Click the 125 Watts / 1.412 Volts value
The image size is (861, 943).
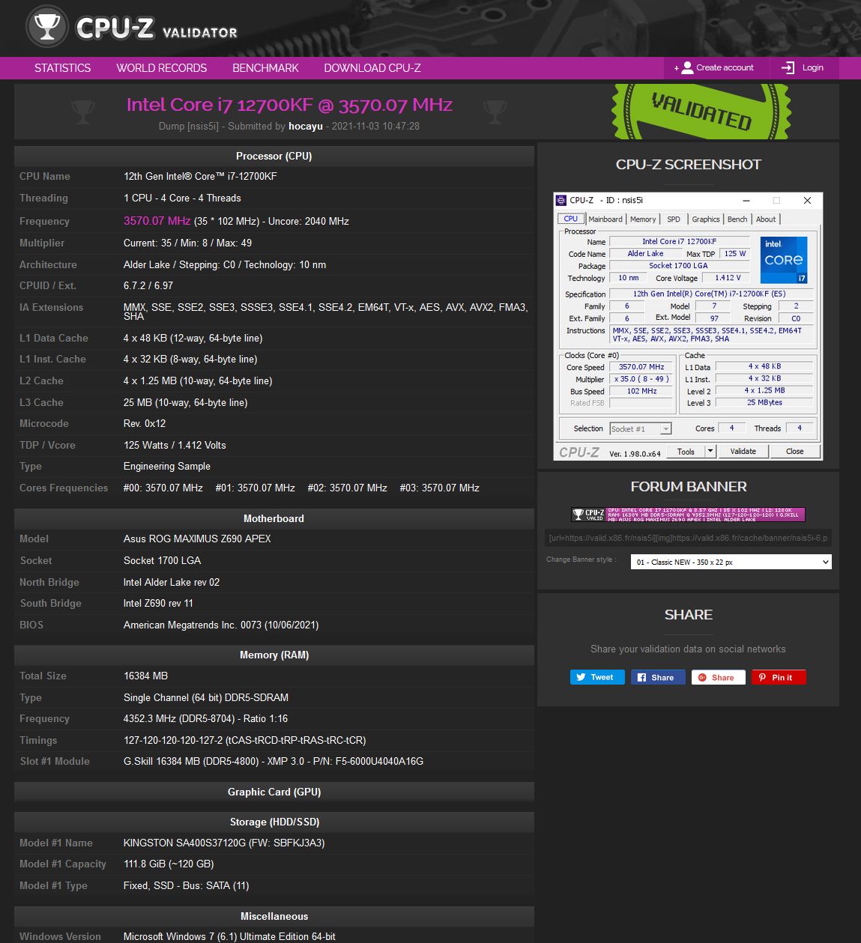pos(175,445)
